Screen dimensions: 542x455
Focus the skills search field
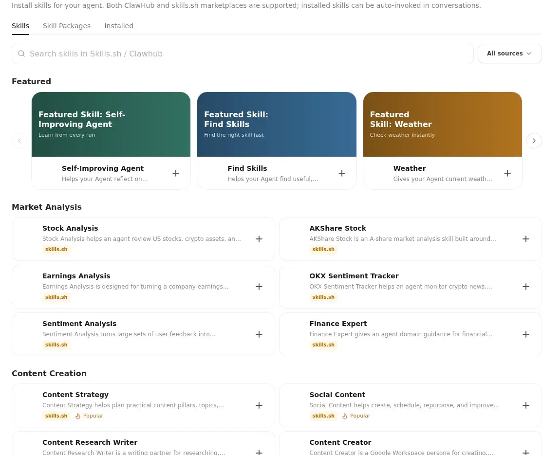point(243,54)
